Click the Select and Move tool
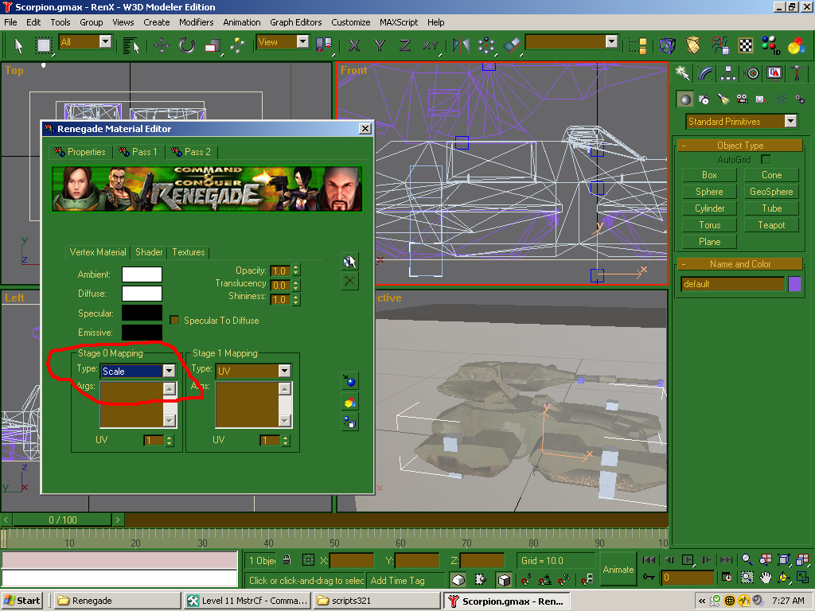The height and width of the screenshot is (611, 815). tap(162, 45)
